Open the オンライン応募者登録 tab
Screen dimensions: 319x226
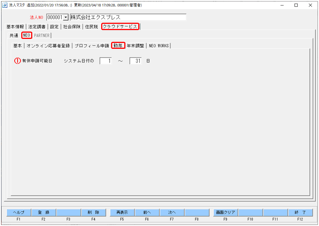(48, 46)
